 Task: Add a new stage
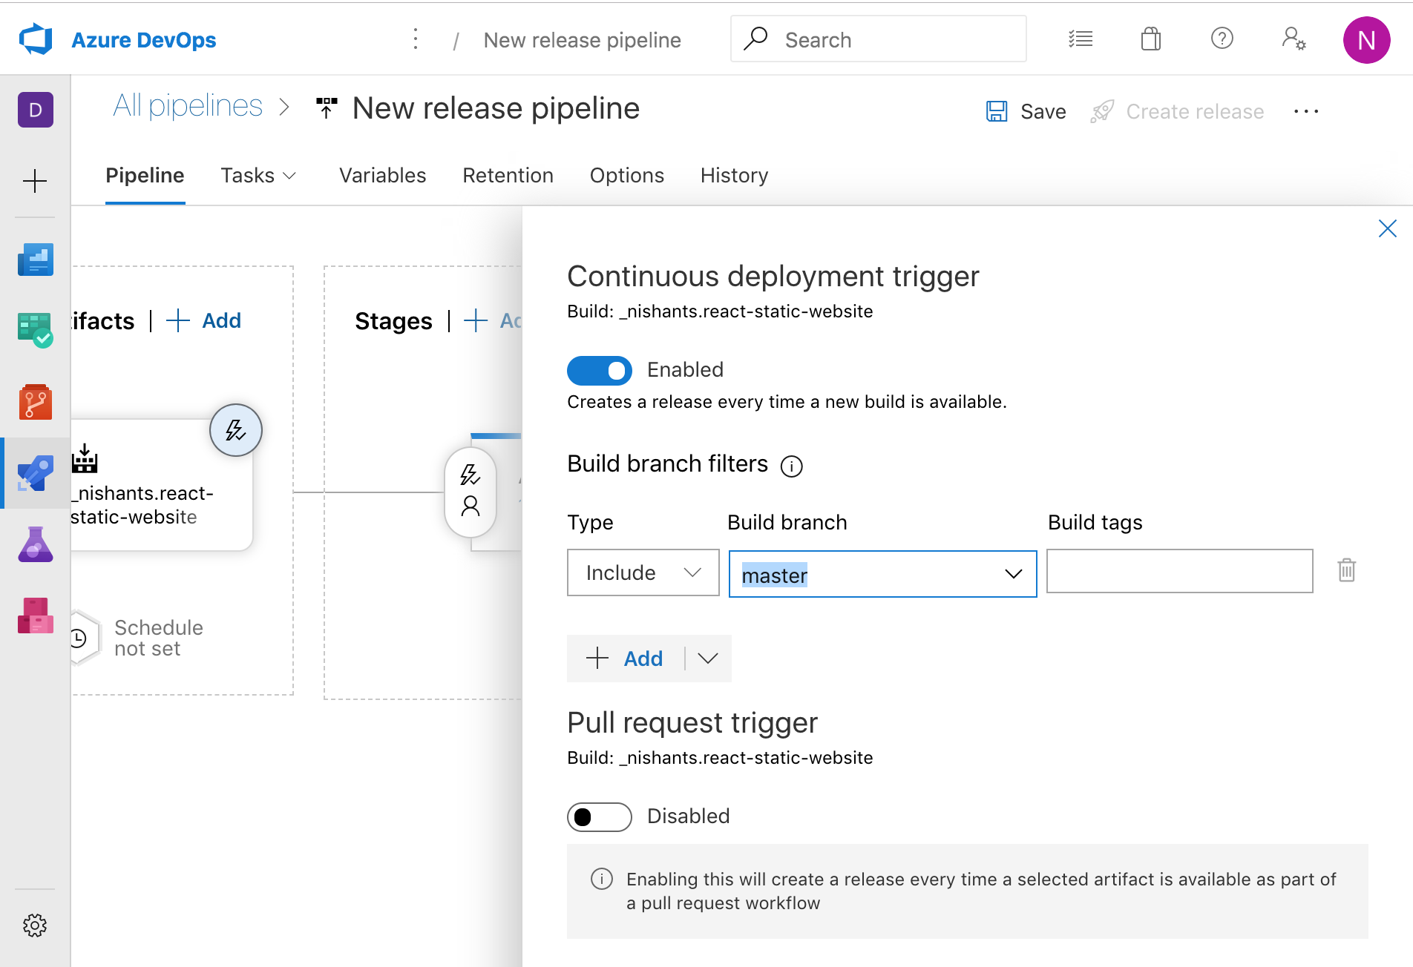point(493,321)
